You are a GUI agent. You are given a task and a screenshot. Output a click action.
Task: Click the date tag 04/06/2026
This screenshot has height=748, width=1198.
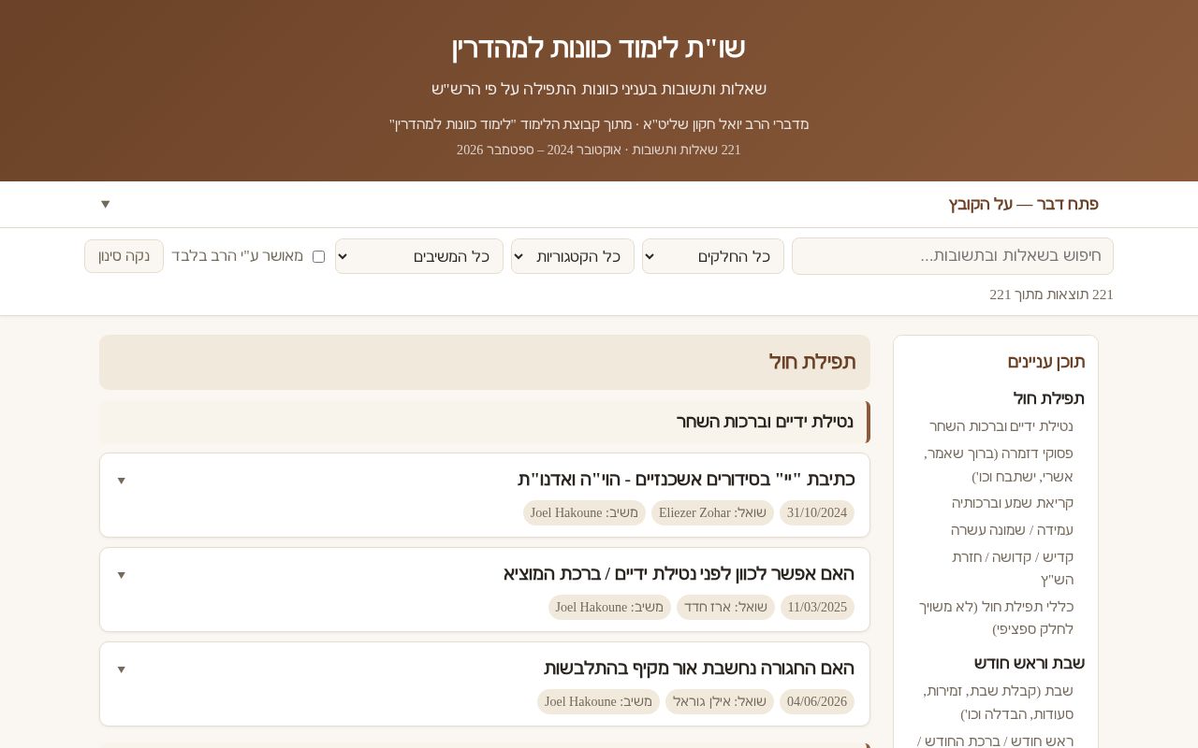tap(817, 701)
